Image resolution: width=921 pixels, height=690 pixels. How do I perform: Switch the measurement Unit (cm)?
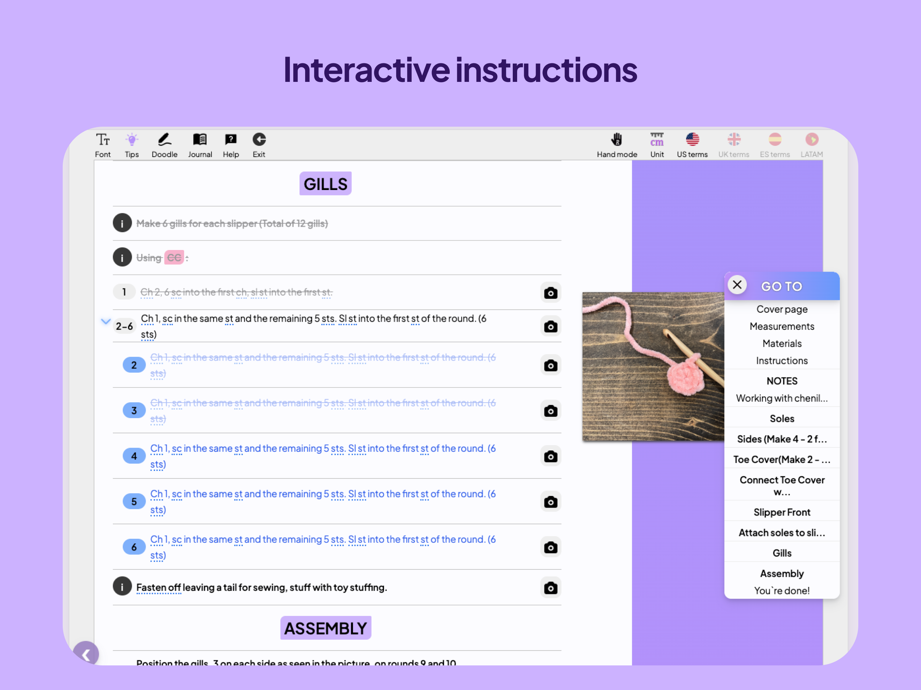(657, 145)
